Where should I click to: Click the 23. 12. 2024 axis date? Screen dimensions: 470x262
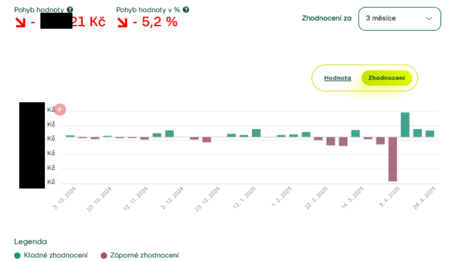[x=208, y=199]
